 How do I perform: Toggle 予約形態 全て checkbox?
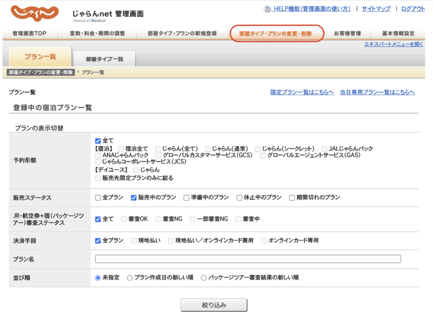click(98, 141)
